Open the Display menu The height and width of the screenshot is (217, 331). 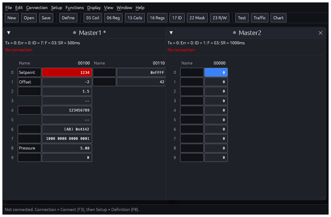tap(94, 8)
